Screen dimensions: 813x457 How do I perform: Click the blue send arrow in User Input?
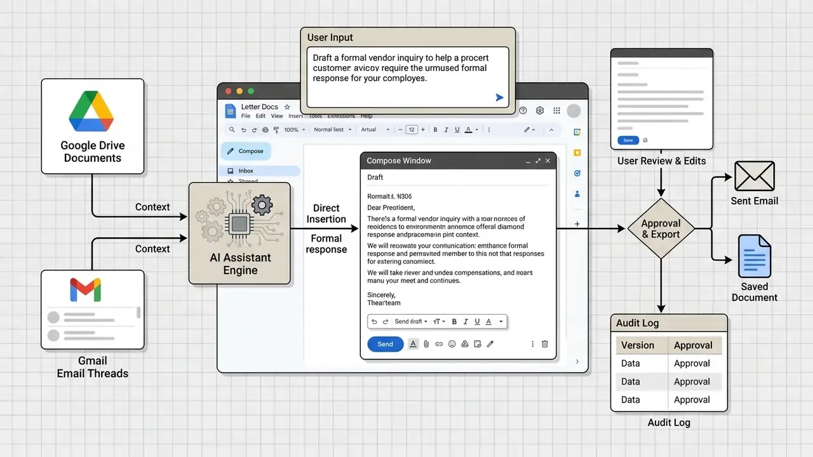coord(499,97)
